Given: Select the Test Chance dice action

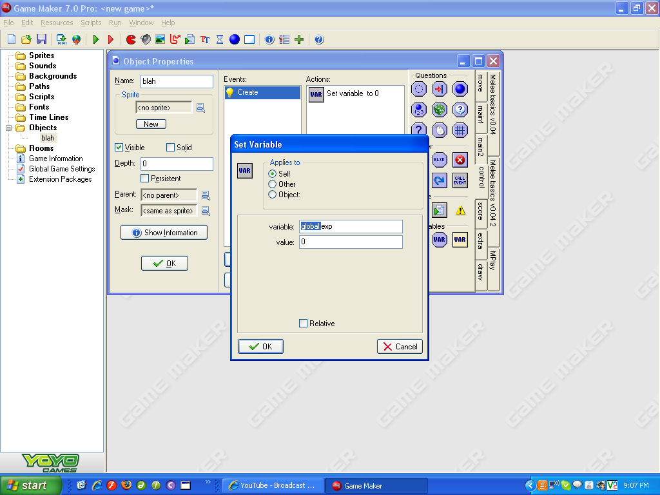Looking at the screenshot, I should (x=440, y=110).
